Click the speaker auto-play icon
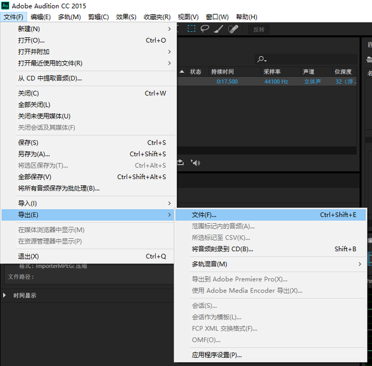 tap(195, 163)
